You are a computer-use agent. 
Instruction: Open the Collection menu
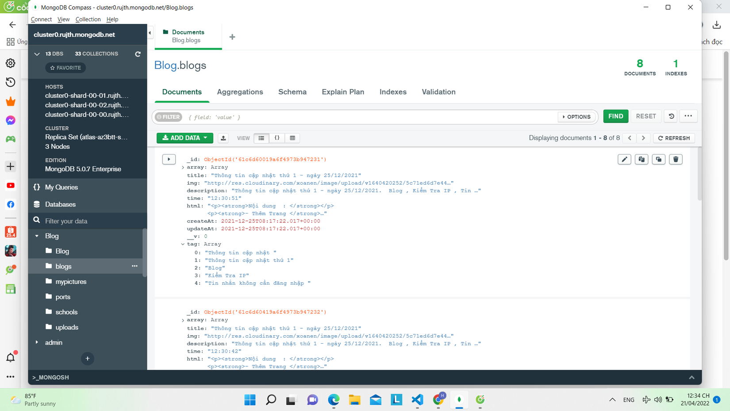(x=88, y=19)
